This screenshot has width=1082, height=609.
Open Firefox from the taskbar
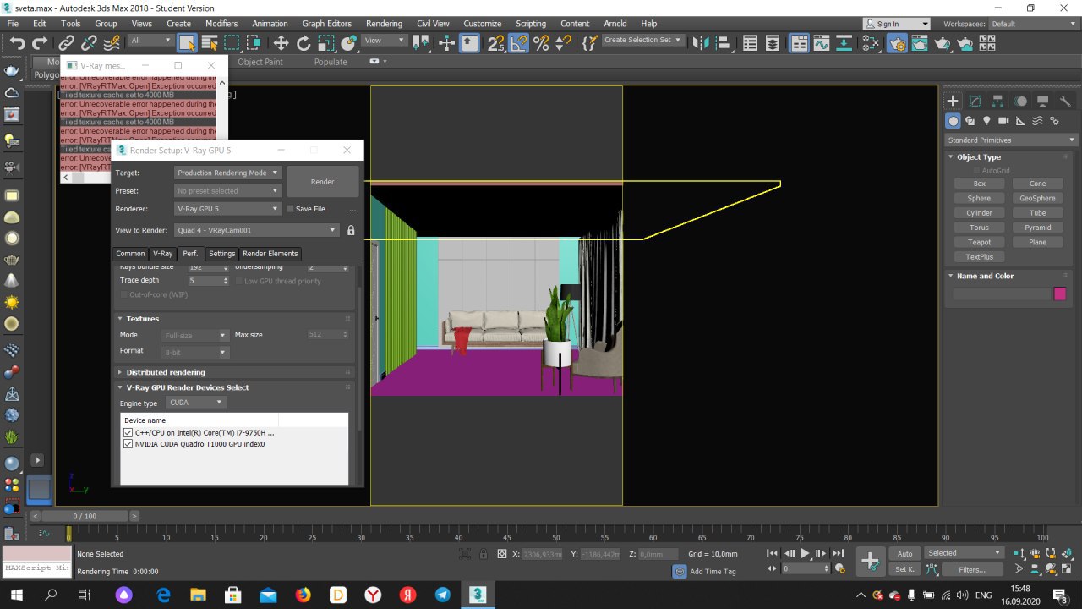point(303,595)
